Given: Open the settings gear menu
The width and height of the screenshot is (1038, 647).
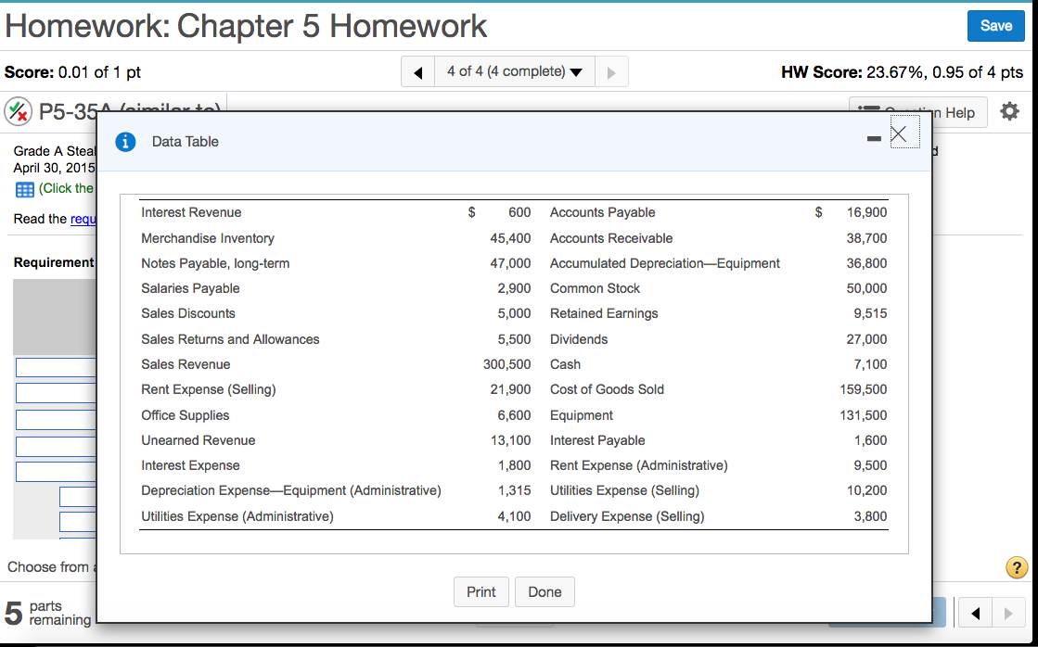Looking at the screenshot, I should [1009, 111].
